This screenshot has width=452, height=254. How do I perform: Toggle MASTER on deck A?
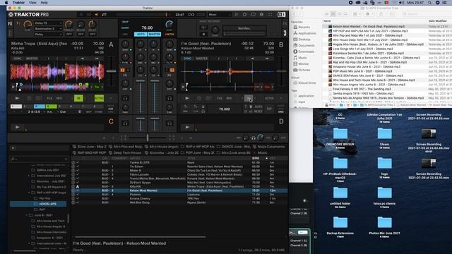tap(32, 59)
